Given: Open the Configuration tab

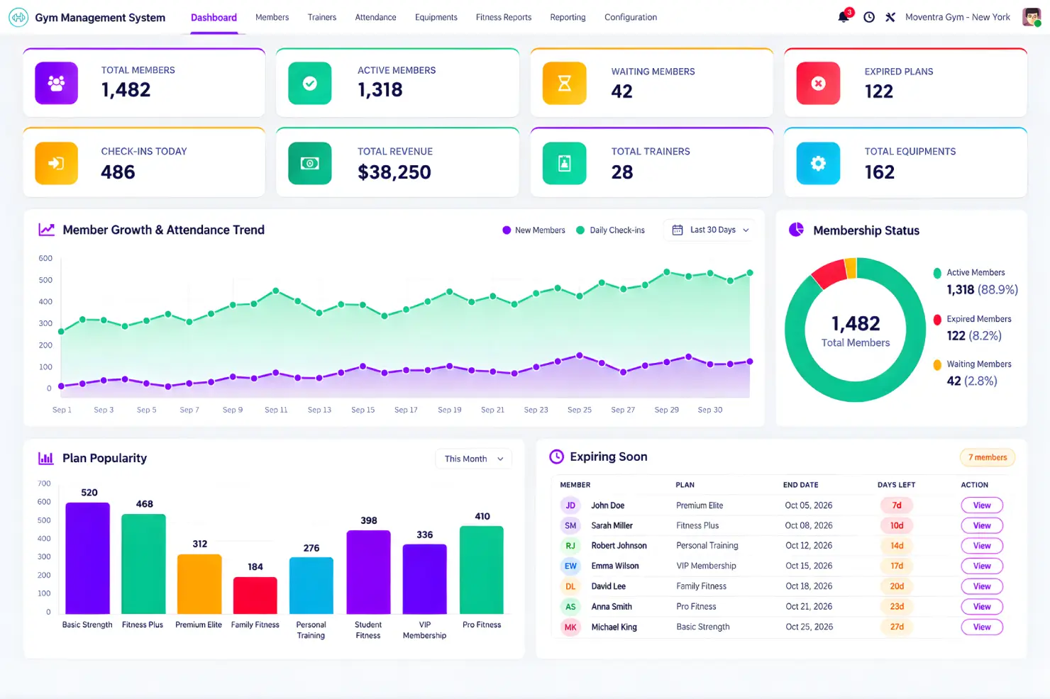Looking at the screenshot, I should pyautogui.click(x=631, y=17).
